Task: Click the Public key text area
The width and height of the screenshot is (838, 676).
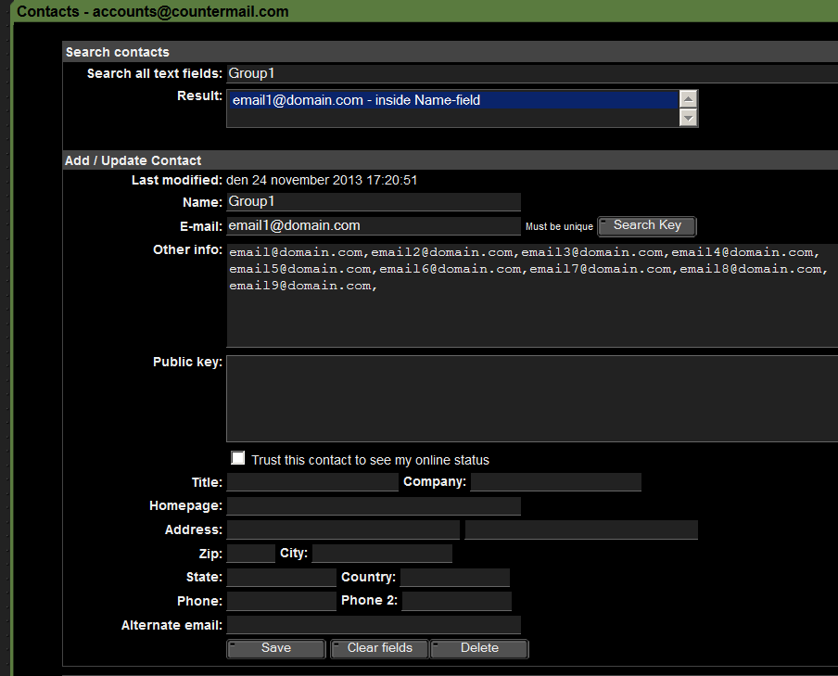Action: pyautogui.click(x=532, y=399)
